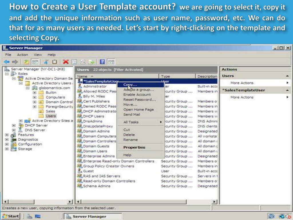This screenshot has width=293, height=220.
Task: Collapse the Users section in Actions pane
Action: pos(287,76)
